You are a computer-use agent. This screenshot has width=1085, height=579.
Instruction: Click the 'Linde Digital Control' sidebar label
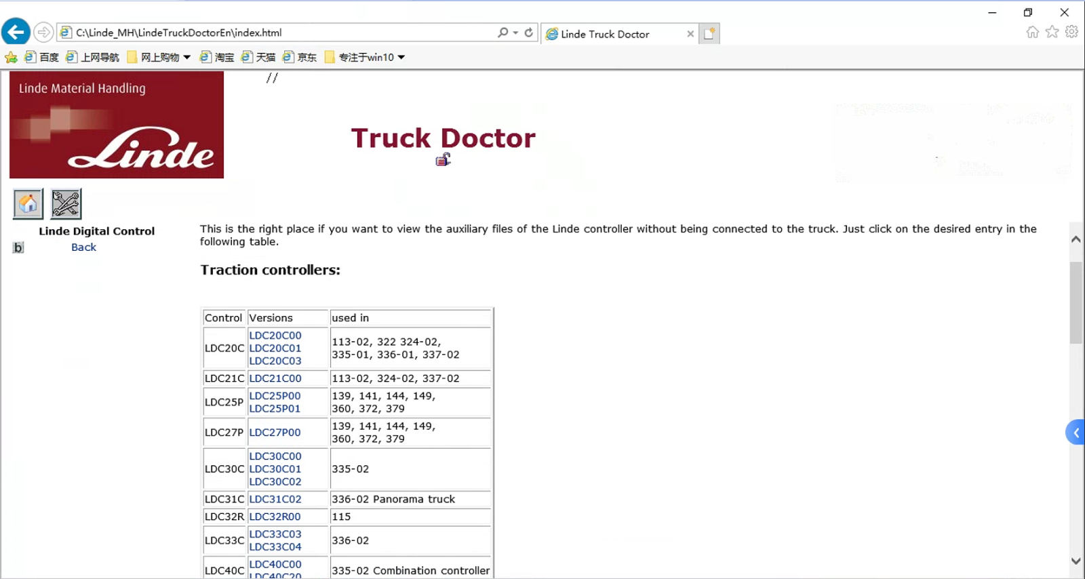coord(97,231)
